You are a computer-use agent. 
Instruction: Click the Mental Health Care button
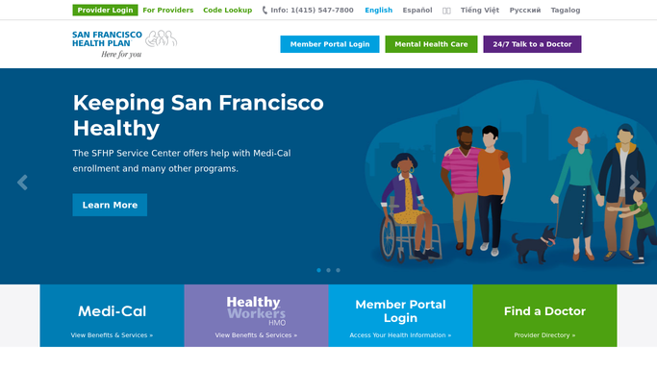[431, 44]
